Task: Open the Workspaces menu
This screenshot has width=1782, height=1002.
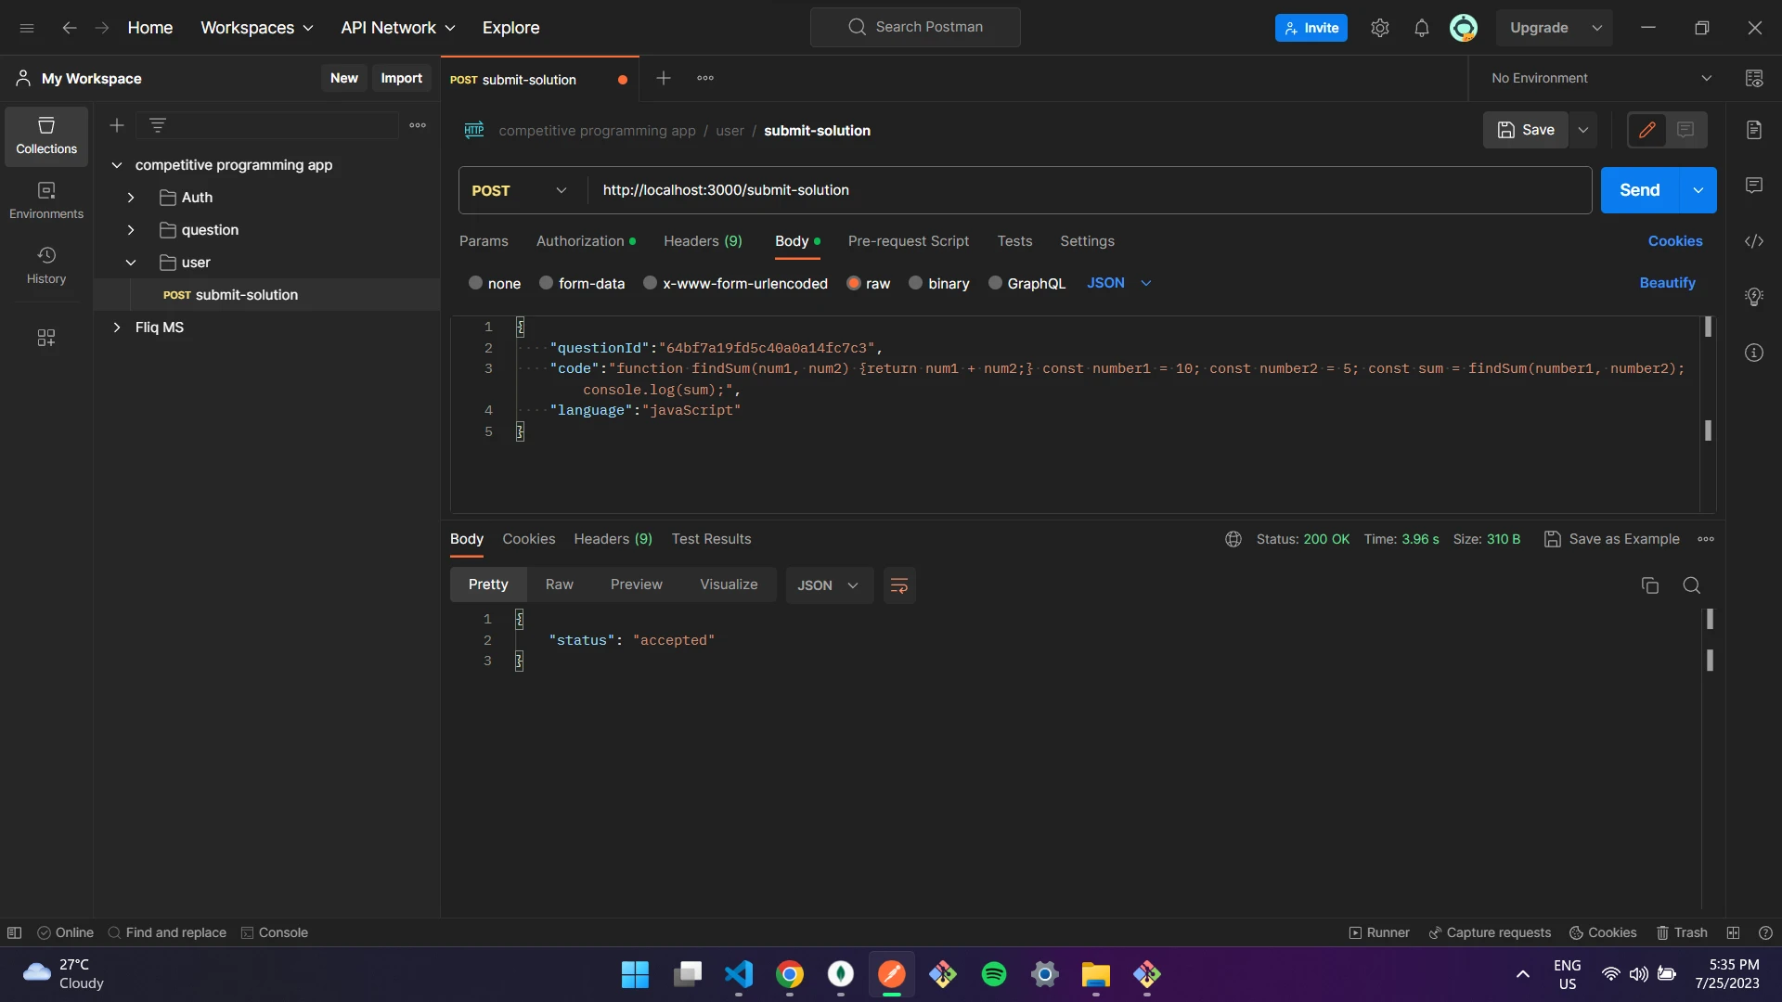Action: pos(257,28)
